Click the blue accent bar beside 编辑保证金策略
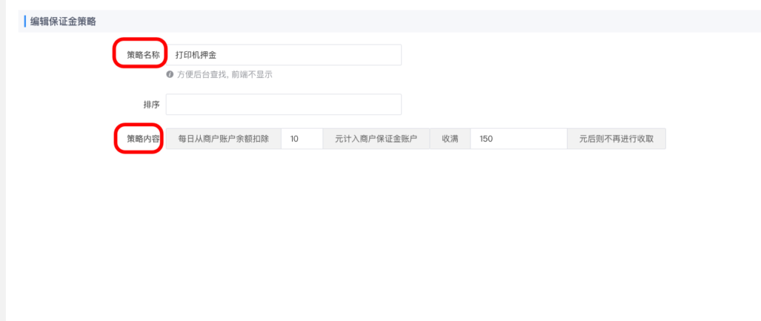The height and width of the screenshot is (321, 761). (x=25, y=22)
